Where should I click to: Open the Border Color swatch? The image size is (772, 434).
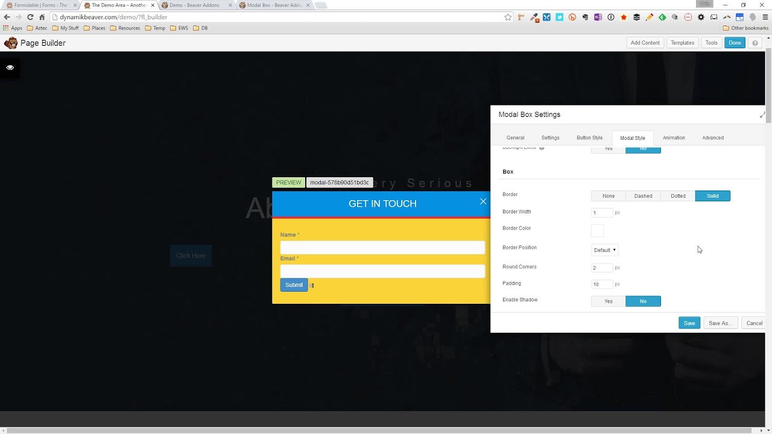click(x=597, y=230)
